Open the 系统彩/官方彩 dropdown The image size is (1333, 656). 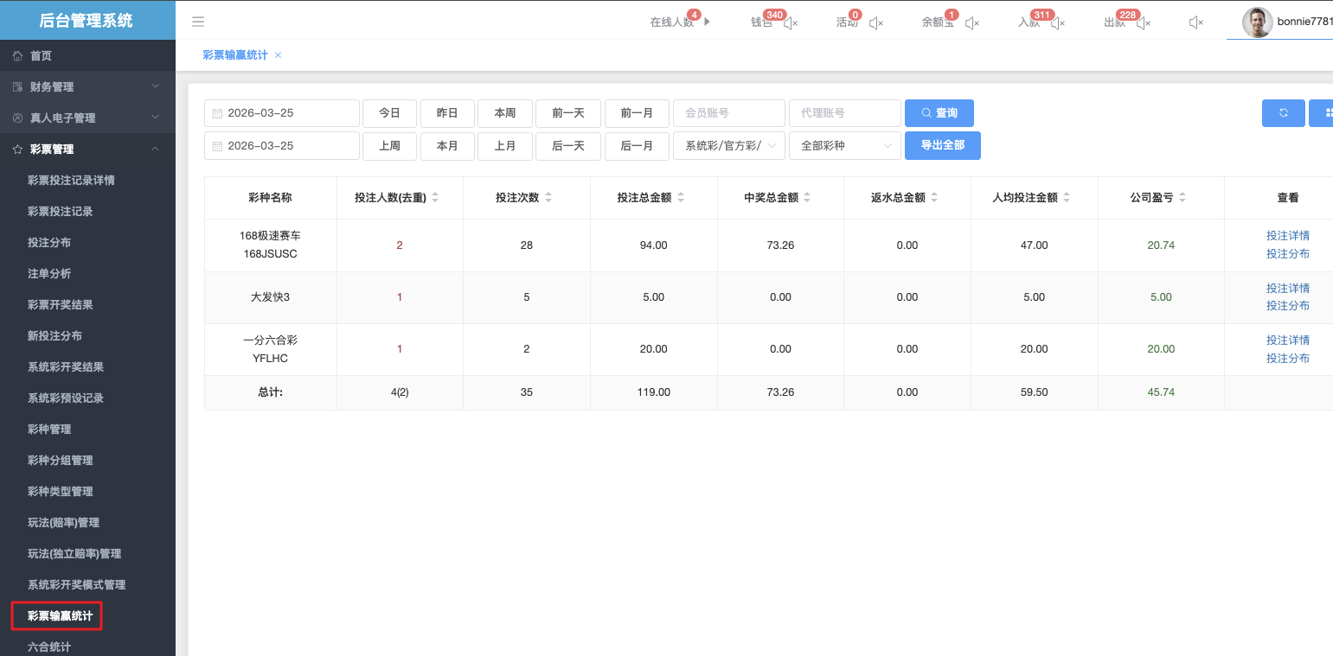point(728,146)
